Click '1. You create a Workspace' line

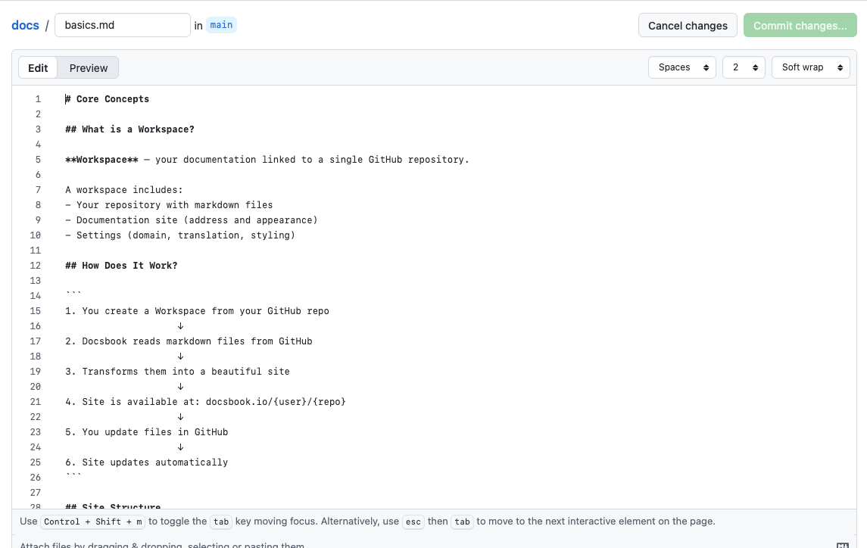pos(198,311)
